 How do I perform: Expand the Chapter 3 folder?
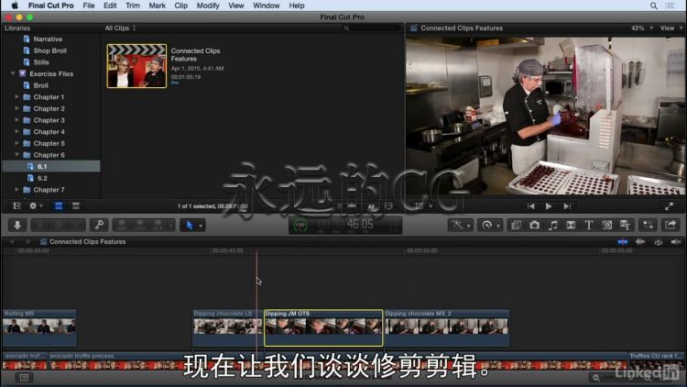pos(16,120)
